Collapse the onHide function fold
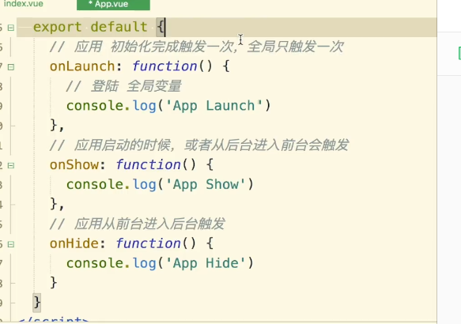461x324 pixels. coord(11,244)
